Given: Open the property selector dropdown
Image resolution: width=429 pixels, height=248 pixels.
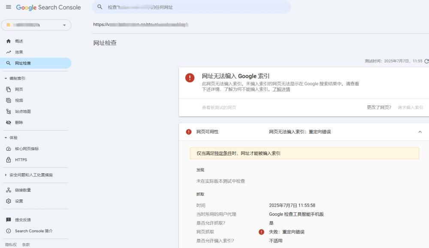Looking at the screenshot, I should pyautogui.click(x=36, y=25).
